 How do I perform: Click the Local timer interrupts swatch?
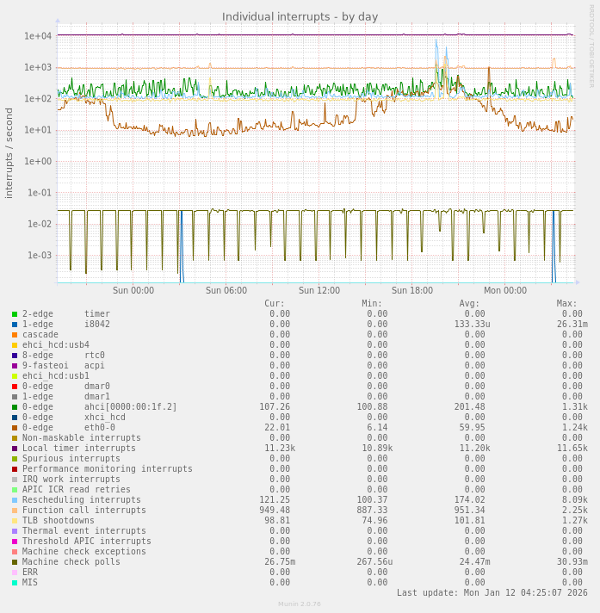tap(15, 449)
